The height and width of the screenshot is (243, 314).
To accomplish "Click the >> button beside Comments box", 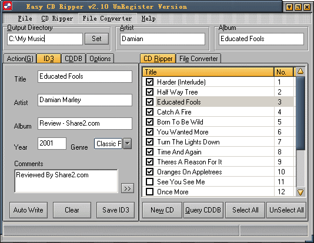I will (128, 188).
